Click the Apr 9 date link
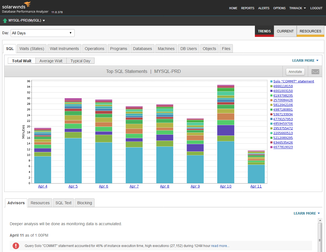 point(195,186)
